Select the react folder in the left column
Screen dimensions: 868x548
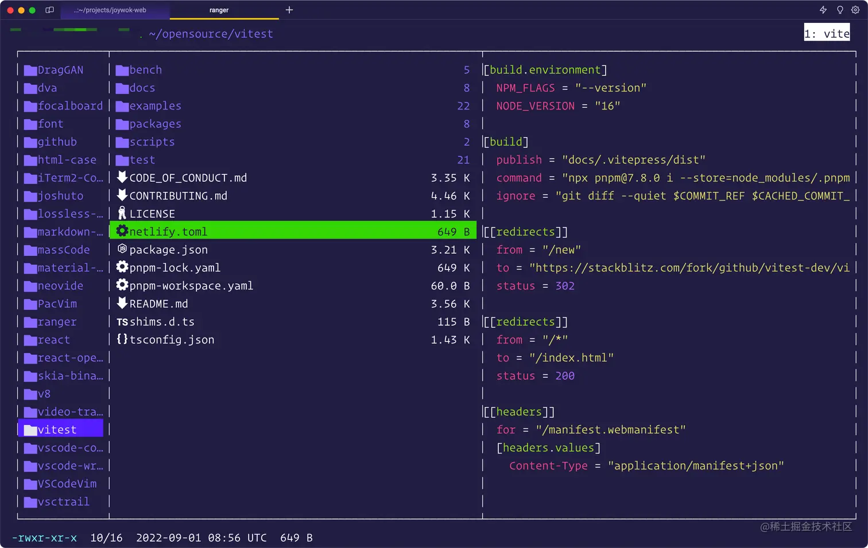point(52,339)
